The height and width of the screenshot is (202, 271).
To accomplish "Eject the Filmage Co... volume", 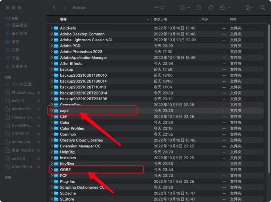I will coord(38,117).
